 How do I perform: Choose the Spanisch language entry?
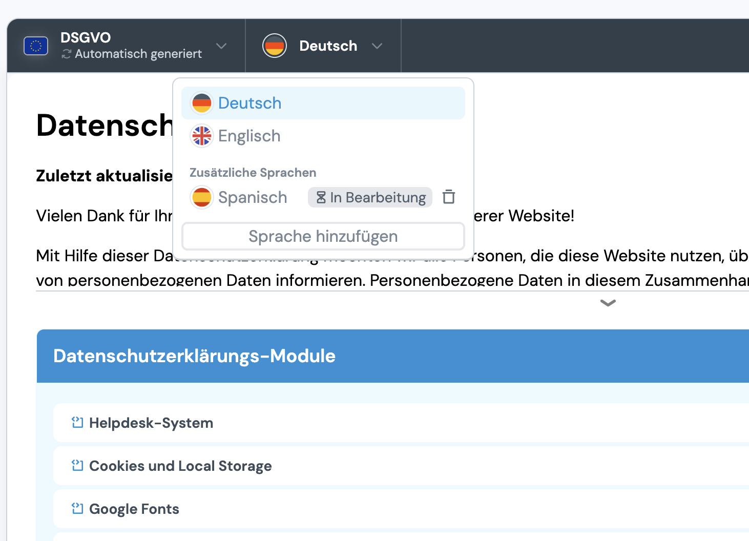(x=253, y=197)
